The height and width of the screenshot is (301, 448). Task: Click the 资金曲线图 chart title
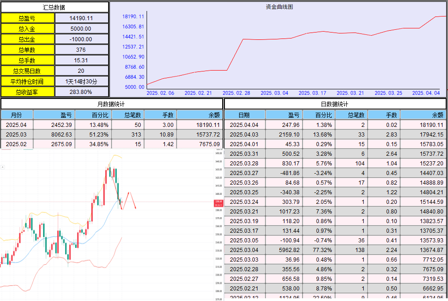pyautogui.click(x=279, y=7)
